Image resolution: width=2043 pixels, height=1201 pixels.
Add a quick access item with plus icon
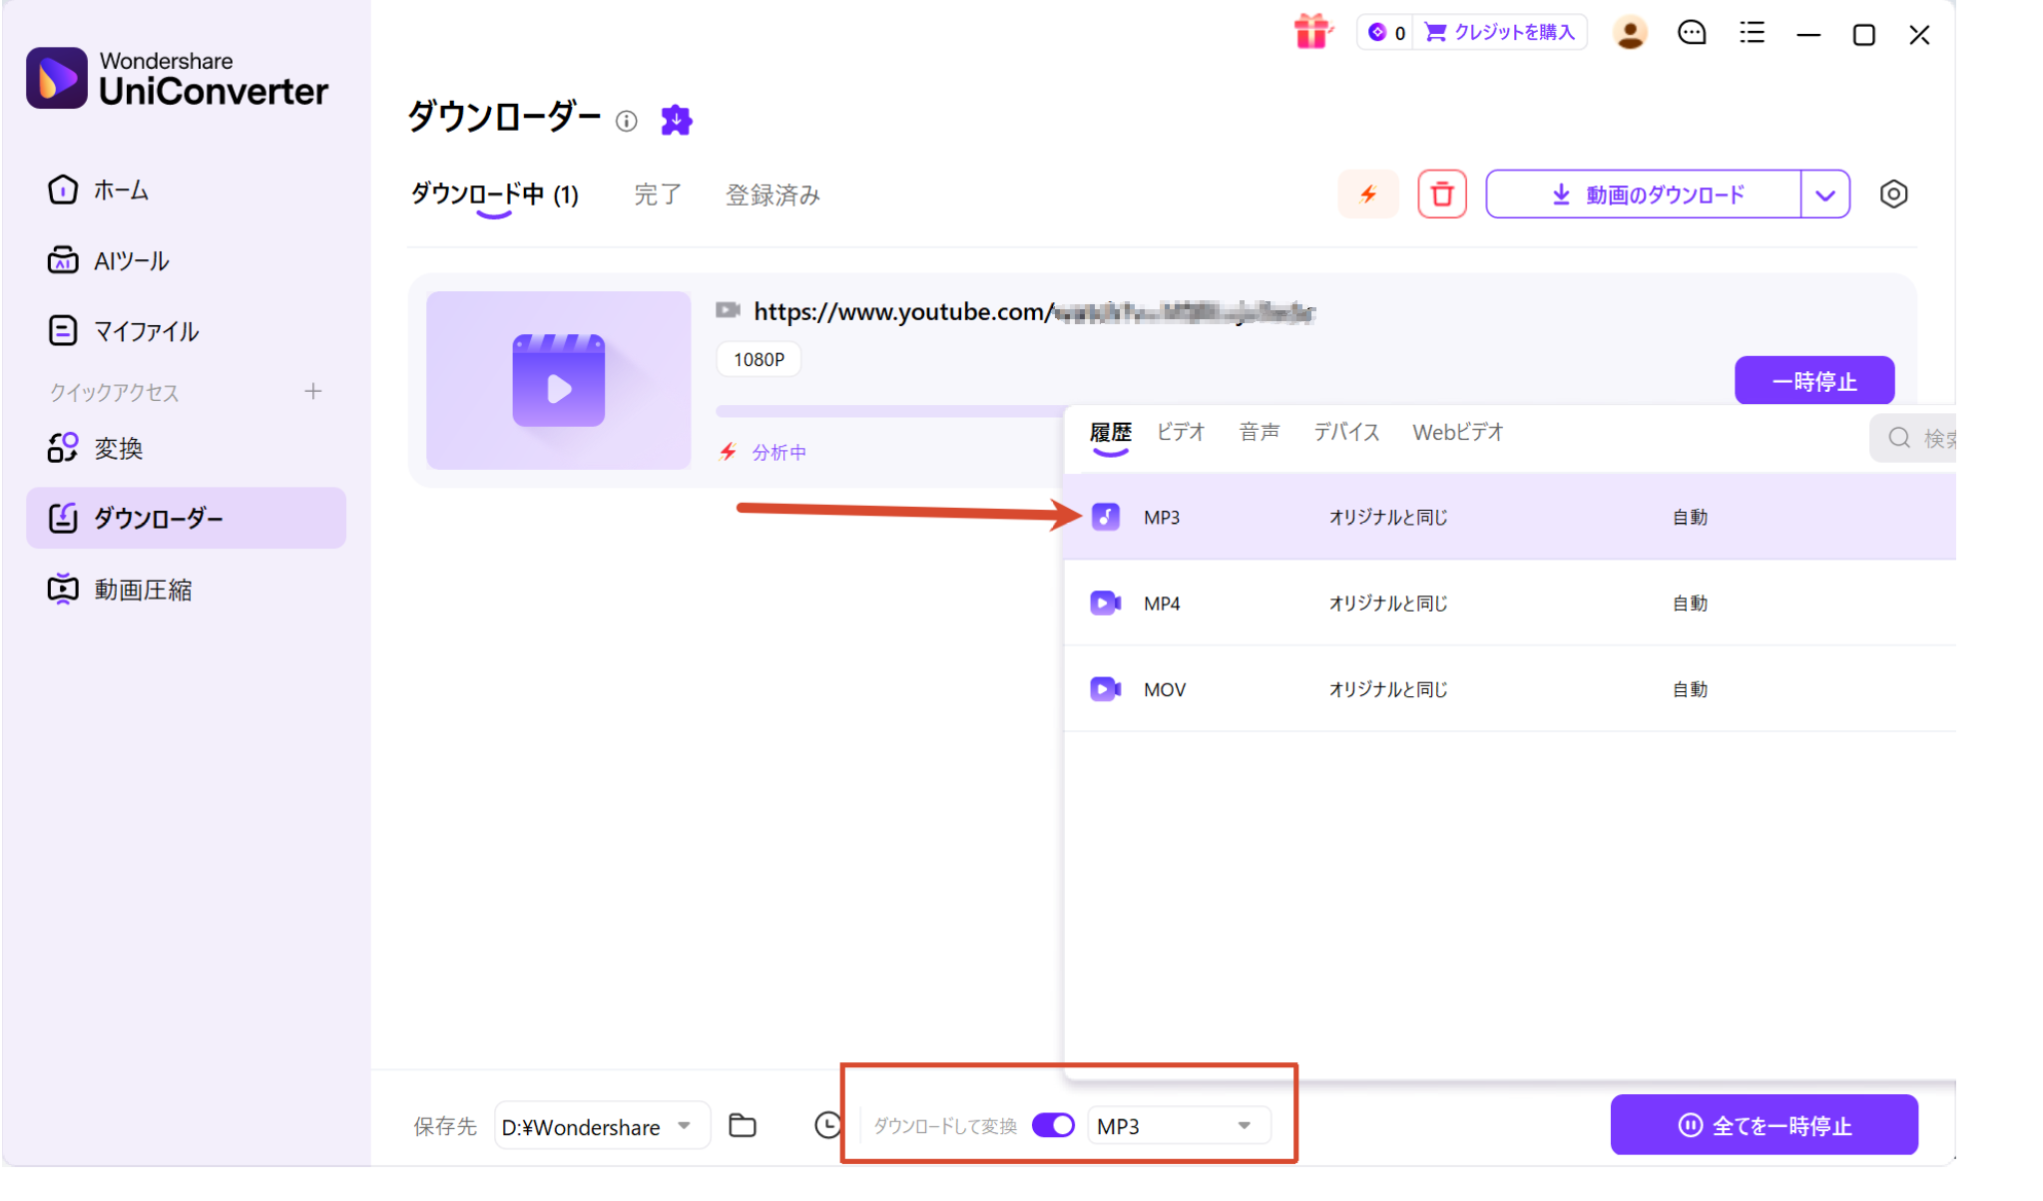pyautogui.click(x=313, y=391)
